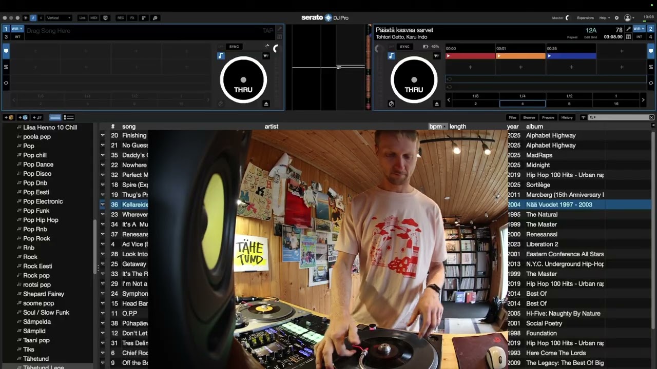Image resolution: width=657 pixels, height=369 pixels.
Task: Open the Files panel tab
Action: coord(512,117)
